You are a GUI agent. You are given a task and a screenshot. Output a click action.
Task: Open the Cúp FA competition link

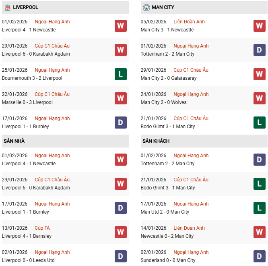[42, 228]
